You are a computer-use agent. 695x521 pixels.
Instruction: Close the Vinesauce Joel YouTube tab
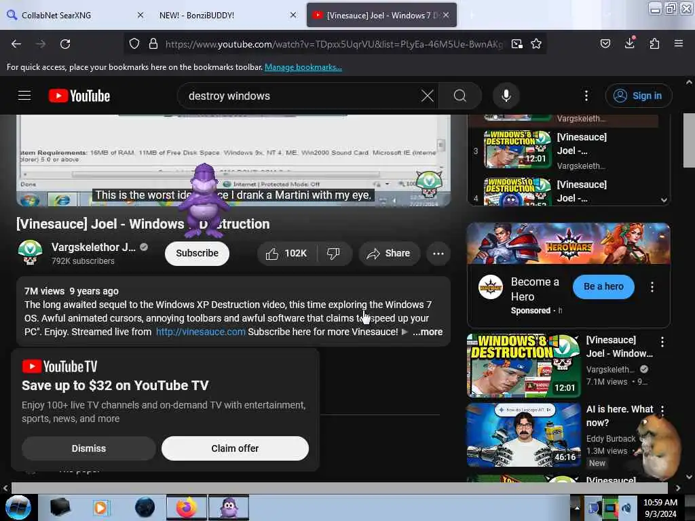[x=446, y=15]
